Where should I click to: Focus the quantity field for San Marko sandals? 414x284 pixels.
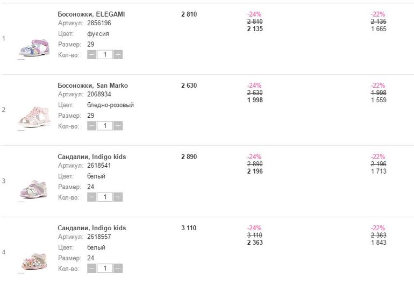pos(105,126)
